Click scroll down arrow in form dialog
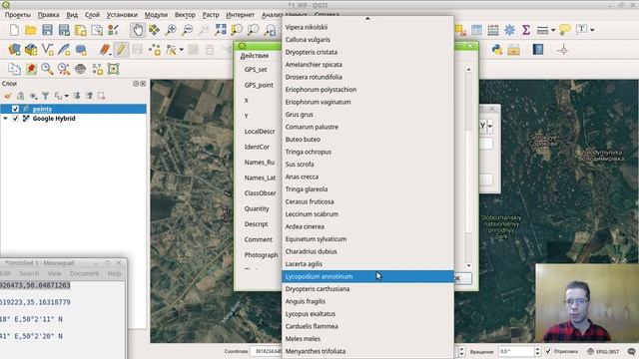The height and width of the screenshot is (359, 639). point(468,265)
